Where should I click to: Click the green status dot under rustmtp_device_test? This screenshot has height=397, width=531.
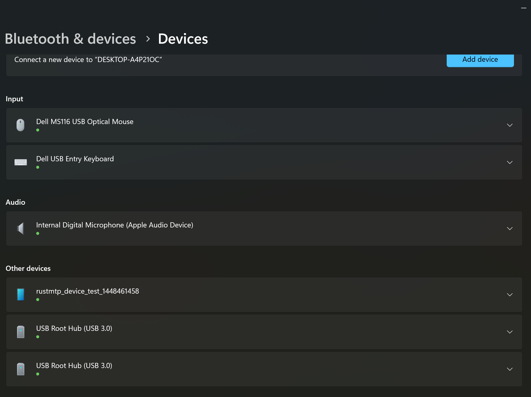click(x=38, y=300)
